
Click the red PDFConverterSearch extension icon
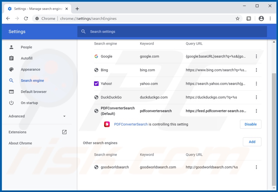point(107,124)
